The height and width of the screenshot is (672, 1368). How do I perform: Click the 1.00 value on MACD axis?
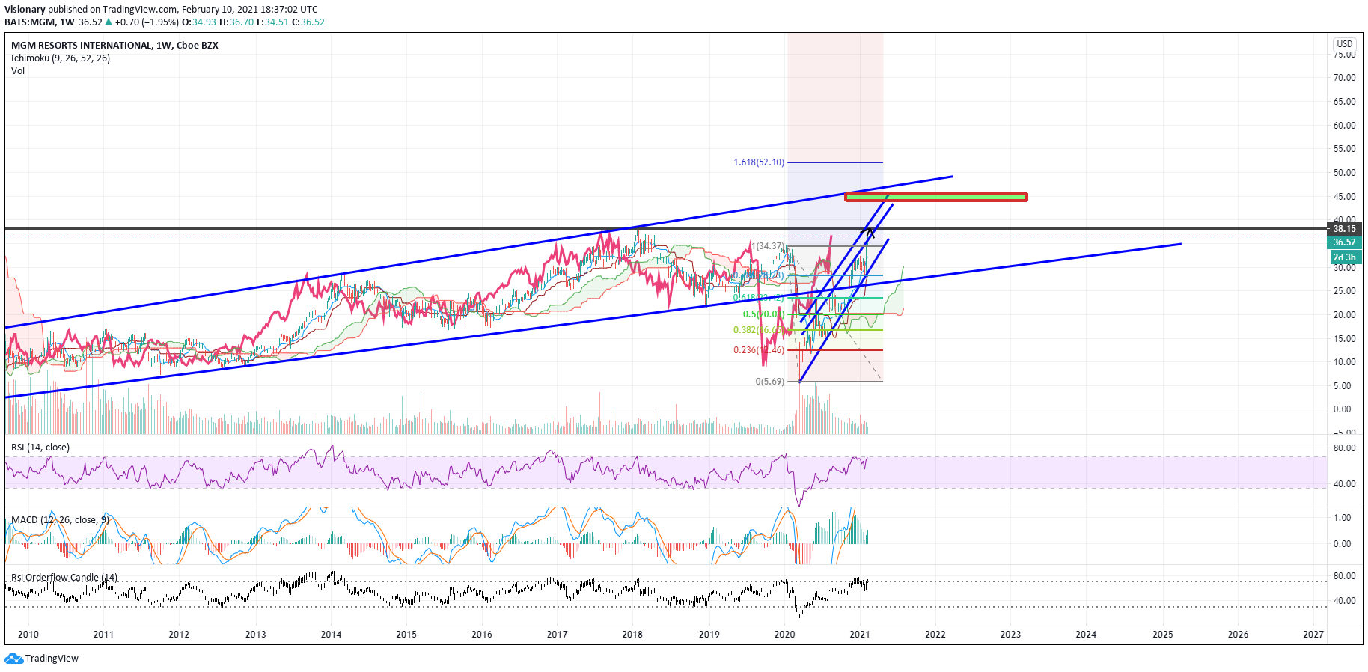pyautogui.click(x=1343, y=518)
